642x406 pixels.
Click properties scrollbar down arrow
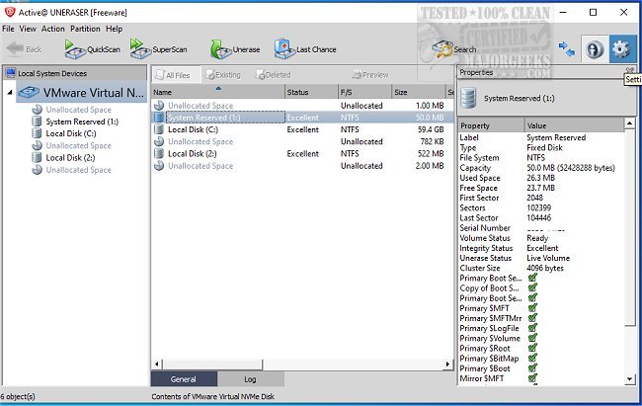click(x=630, y=379)
